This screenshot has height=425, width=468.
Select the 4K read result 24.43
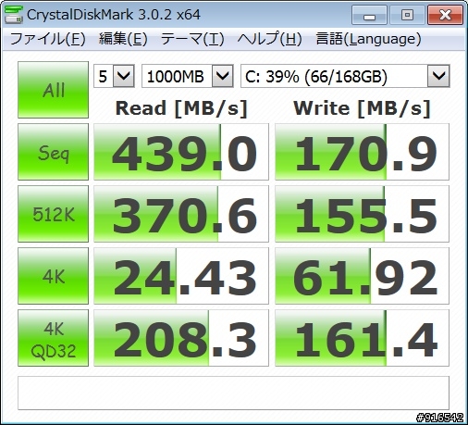click(x=181, y=276)
